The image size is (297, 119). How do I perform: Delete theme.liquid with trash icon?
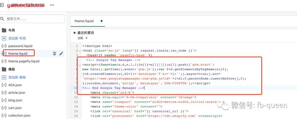[54, 54]
